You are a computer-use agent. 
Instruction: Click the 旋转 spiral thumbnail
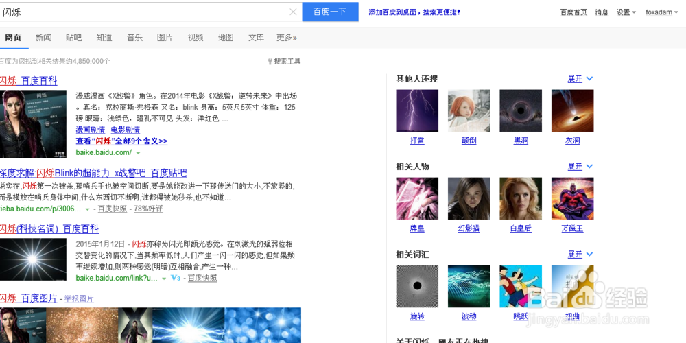click(x=417, y=286)
